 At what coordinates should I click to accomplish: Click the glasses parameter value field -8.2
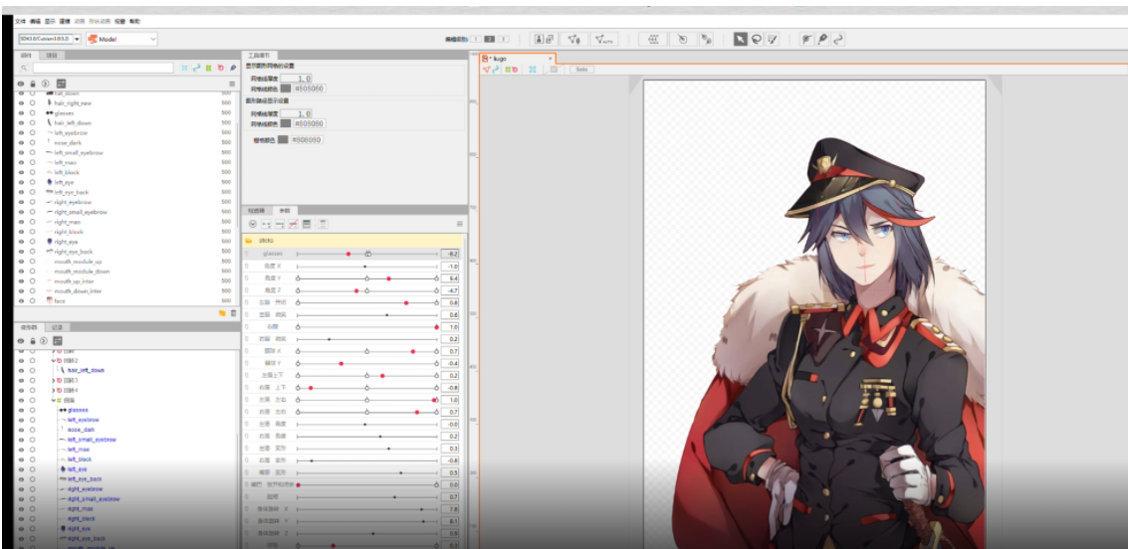click(x=450, y=254)
